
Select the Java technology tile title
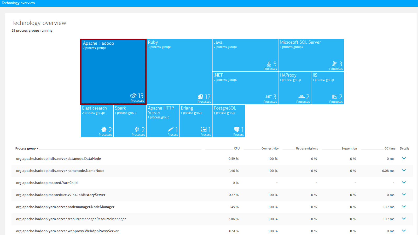pos(218,42)
